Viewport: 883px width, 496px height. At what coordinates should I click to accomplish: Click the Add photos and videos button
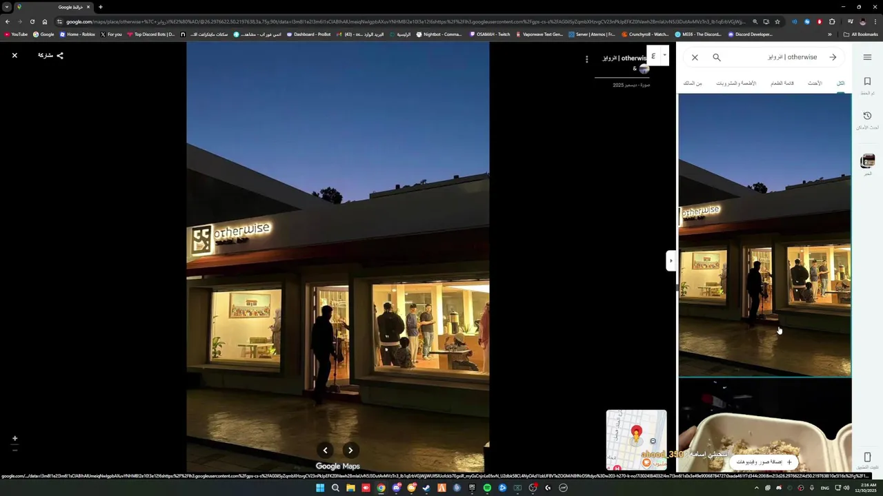tap(764, 462)
